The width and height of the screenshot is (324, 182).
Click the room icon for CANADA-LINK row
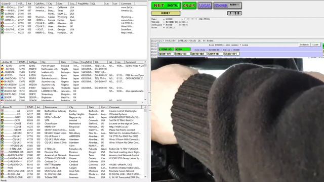click(2, 158)
